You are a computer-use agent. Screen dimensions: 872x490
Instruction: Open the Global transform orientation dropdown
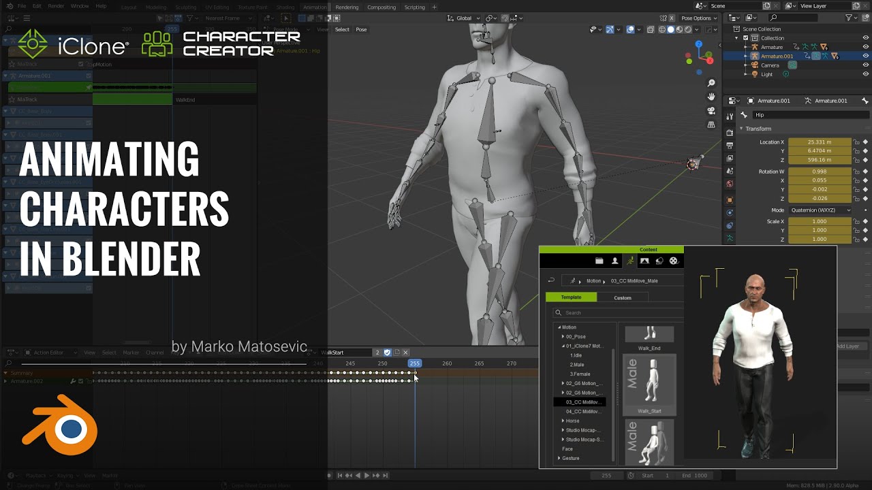point(465,18)
